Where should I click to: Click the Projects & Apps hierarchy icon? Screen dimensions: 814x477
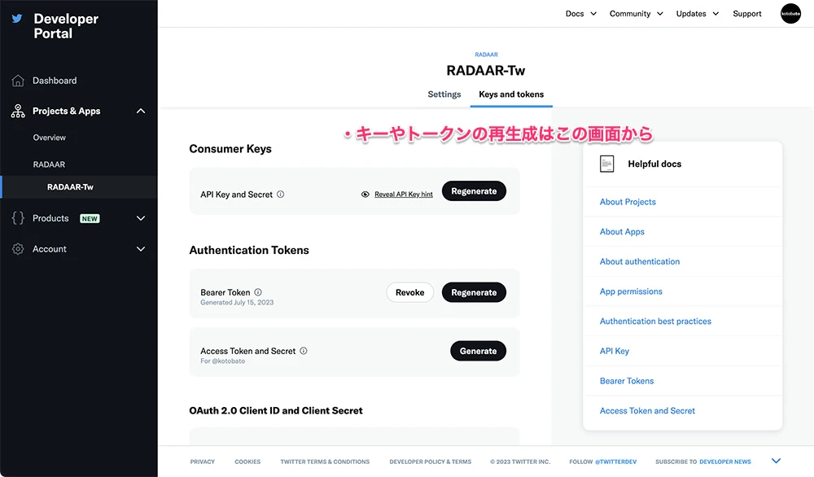[18, 112]
